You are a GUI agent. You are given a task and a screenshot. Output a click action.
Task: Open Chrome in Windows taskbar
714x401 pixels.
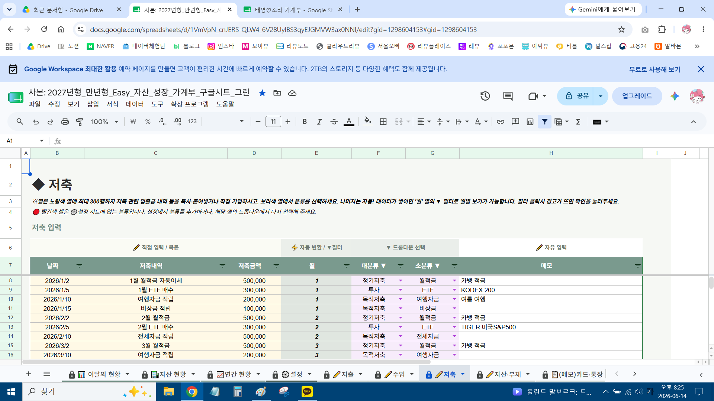point(192,392)
